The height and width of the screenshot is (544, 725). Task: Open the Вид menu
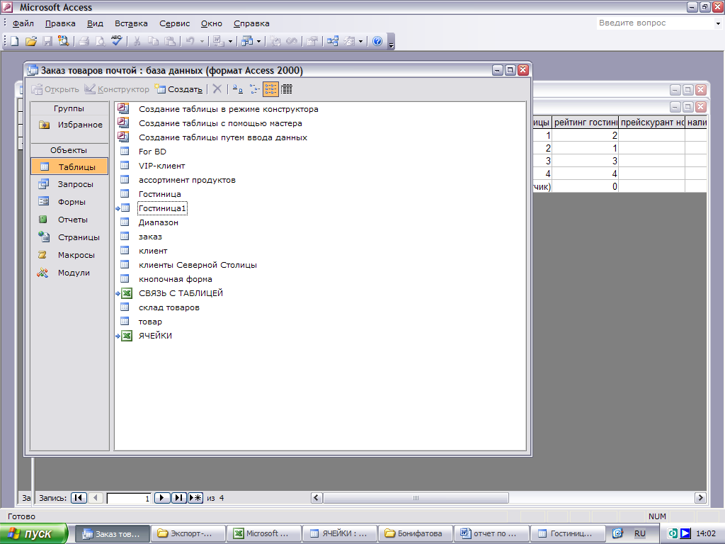pyautogui.click(x=95, y=23)
